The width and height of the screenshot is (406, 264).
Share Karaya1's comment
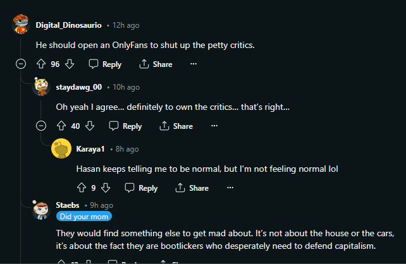[x=192, y=188]
